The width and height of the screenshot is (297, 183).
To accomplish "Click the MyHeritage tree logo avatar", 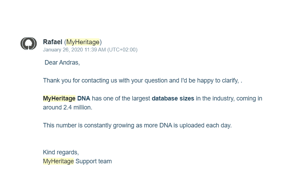I will 29,44.
